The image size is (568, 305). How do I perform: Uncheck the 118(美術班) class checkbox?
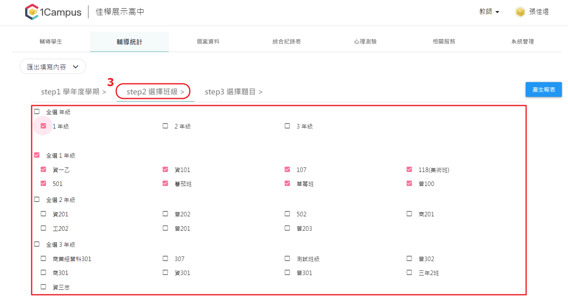409,170
